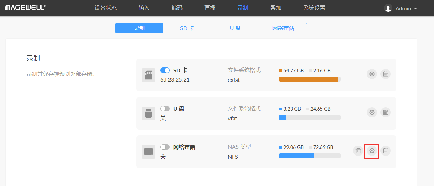Viewport: 434px width, 186px height.
Task: Open U 盘 schedule calendar icon
Action: (386, 112)
